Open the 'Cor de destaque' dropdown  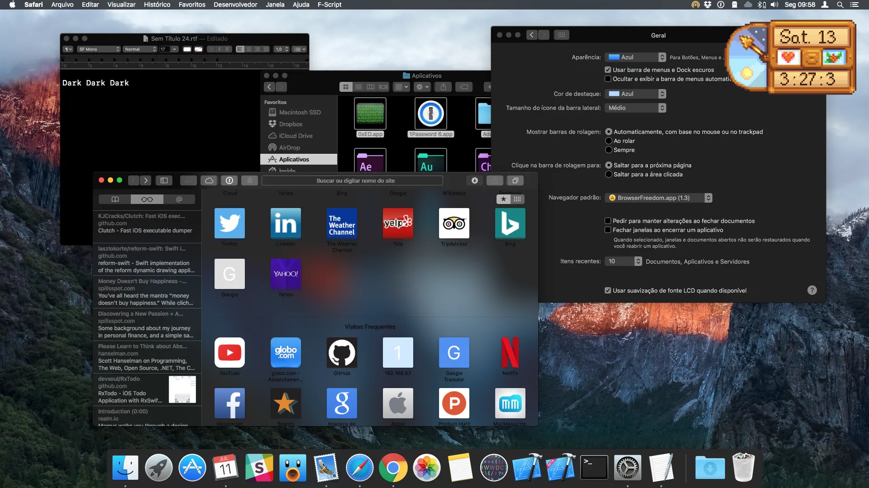(635, 94)
